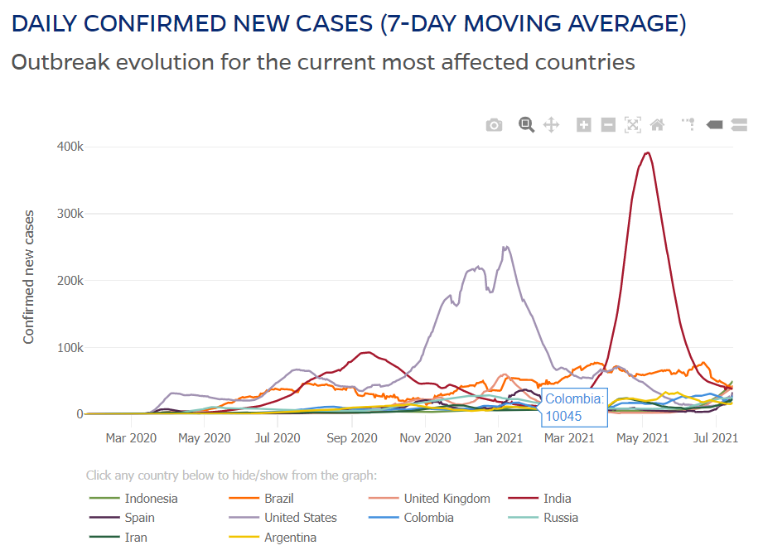This screenshot has width=763, height=560.
Task: Click the United States peak at Jan 2021
Action: click(x=506, y=247)
